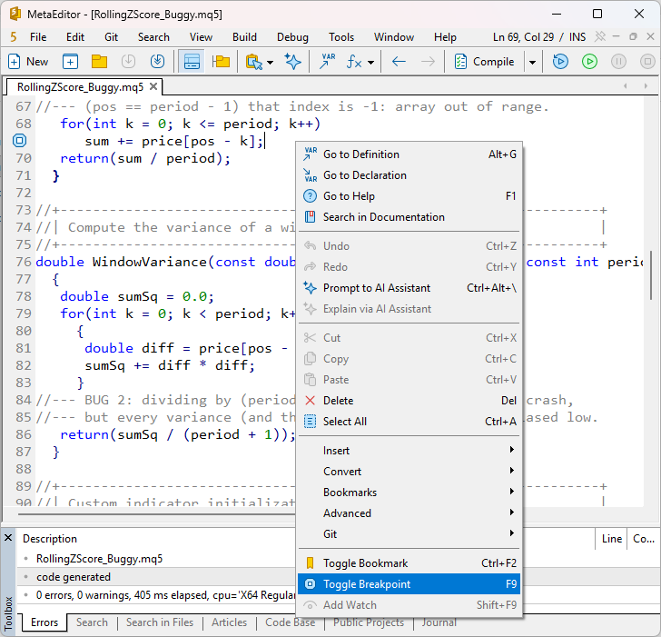Expand the Insert submenu
The image size is (661, 637).
click(x=409, y=451)
